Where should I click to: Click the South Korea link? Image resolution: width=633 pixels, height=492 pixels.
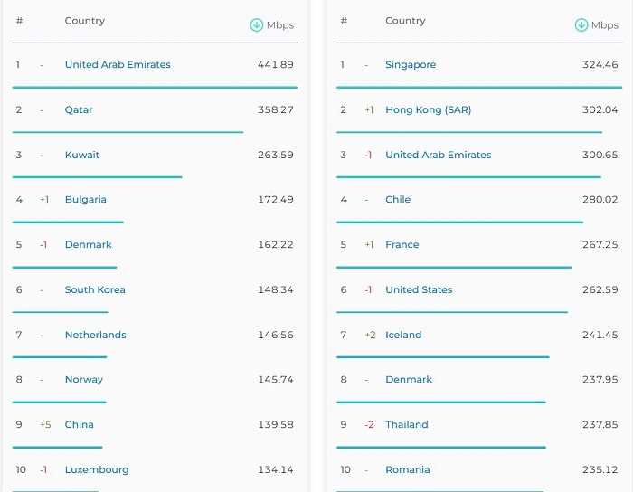click(95, 290)
